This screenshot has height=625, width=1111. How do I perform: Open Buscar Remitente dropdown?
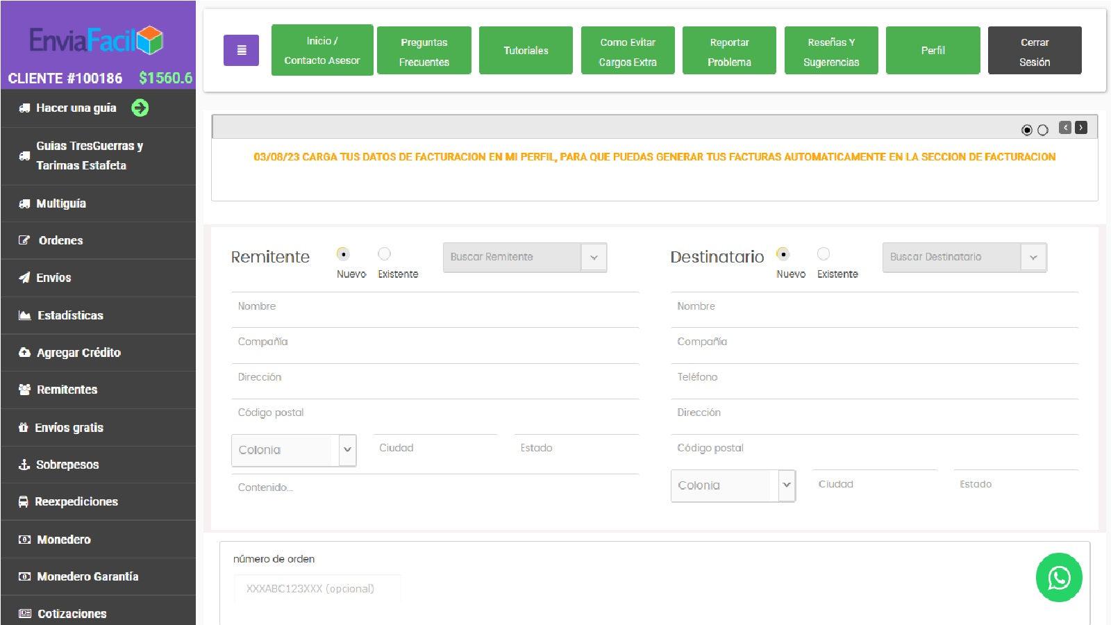tap(525, 257)
